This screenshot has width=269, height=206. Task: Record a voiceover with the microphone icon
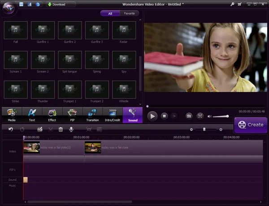(71, 129)
